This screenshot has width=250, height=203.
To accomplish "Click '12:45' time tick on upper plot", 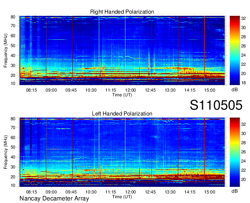I will [150, 90].
